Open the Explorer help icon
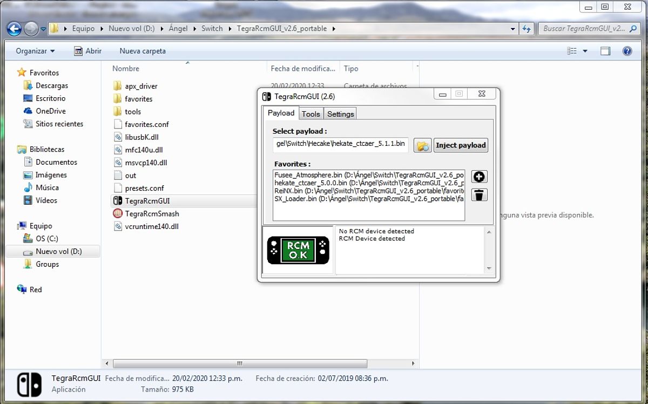Image resolution: width=648 pixels, height=404 pixels. coord(627,51)
